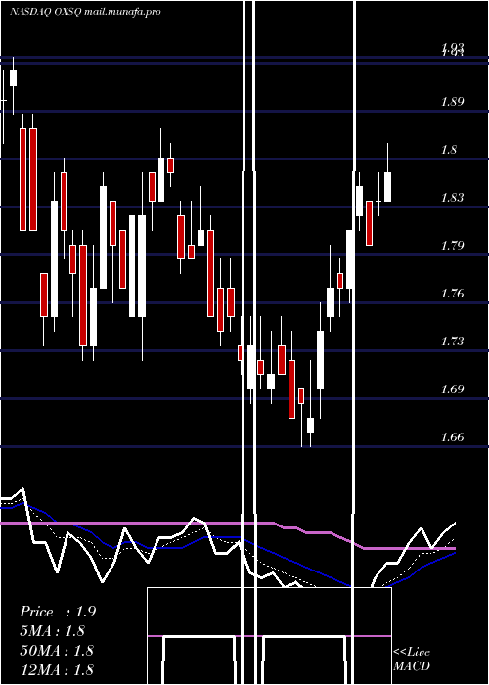Select the 1.89 price axis label

[x=452, y=102]
